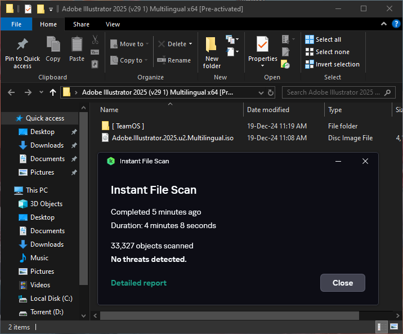Click the Select all option
This screenshot has height=334, width=403.
[323, 39]
